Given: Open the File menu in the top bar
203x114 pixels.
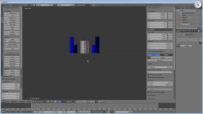Looking at the screenshot, I should [x=8, y=5].
